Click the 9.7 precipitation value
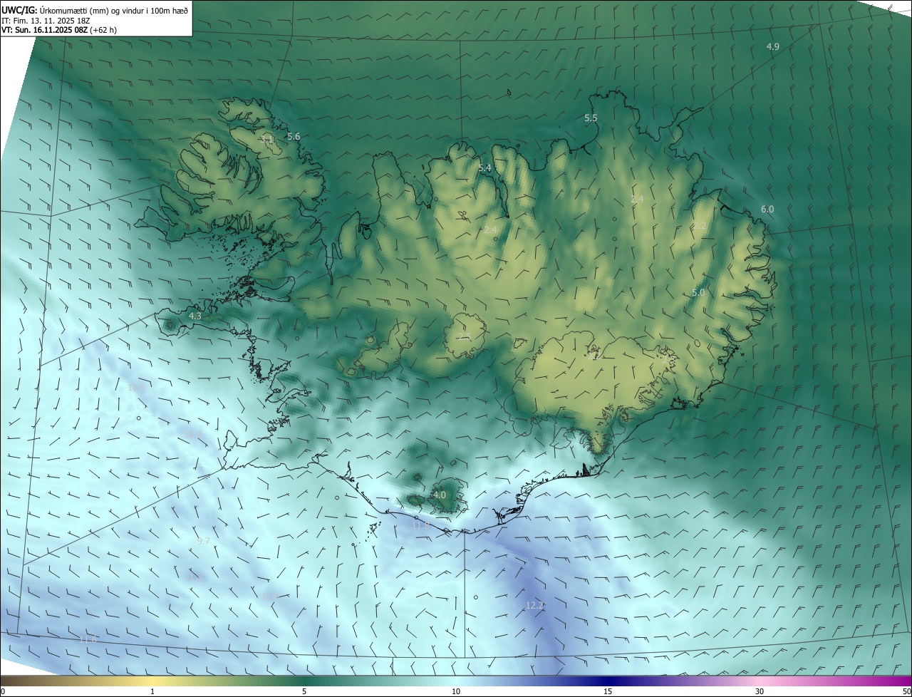 point(204,541)
